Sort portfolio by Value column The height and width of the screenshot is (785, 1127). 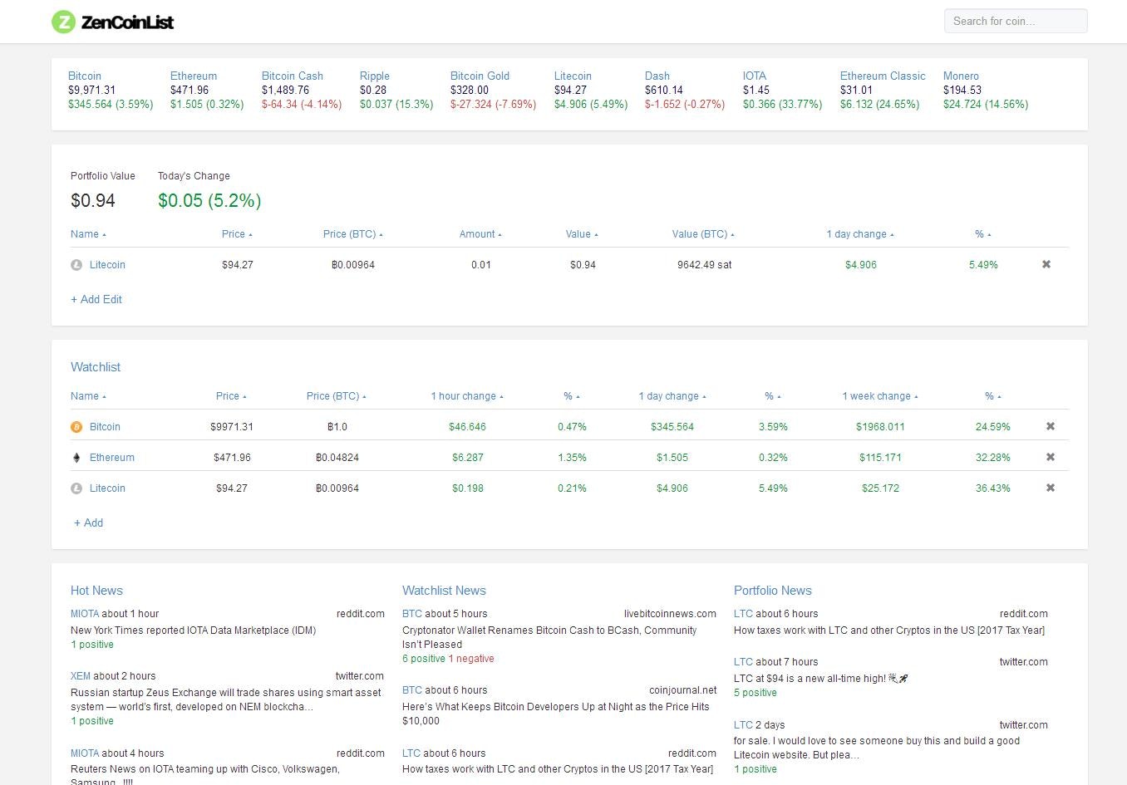(x=582, y=234)
